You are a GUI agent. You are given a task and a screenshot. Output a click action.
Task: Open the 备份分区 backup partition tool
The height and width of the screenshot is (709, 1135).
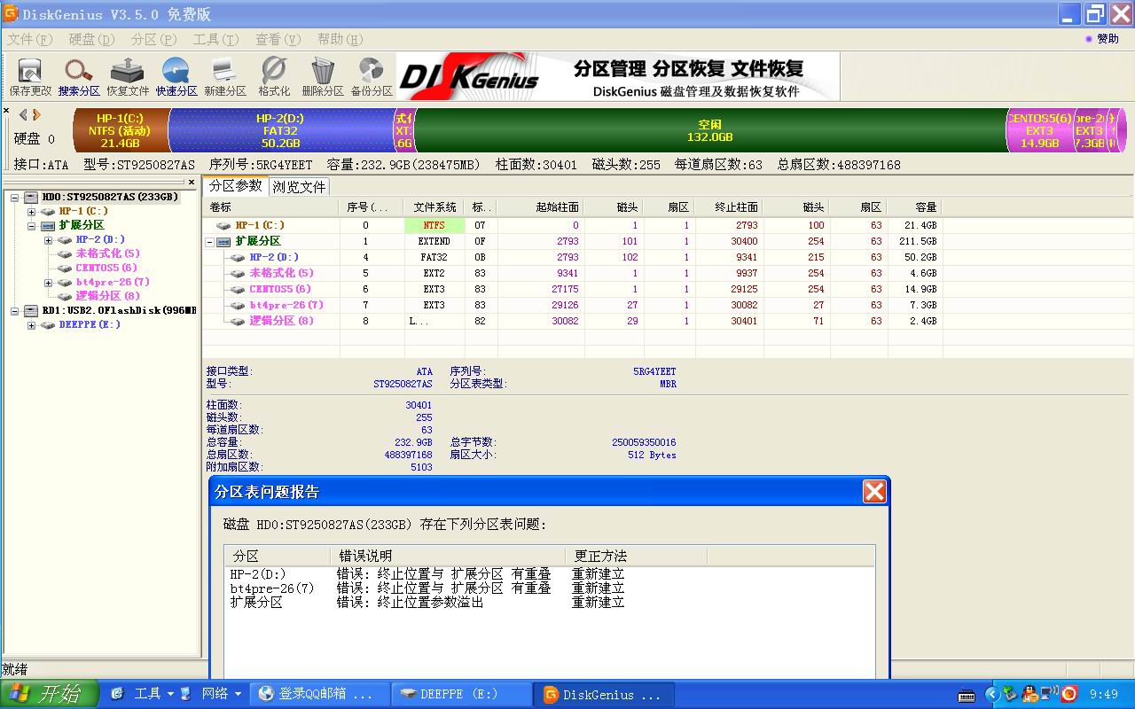point(372,77)
